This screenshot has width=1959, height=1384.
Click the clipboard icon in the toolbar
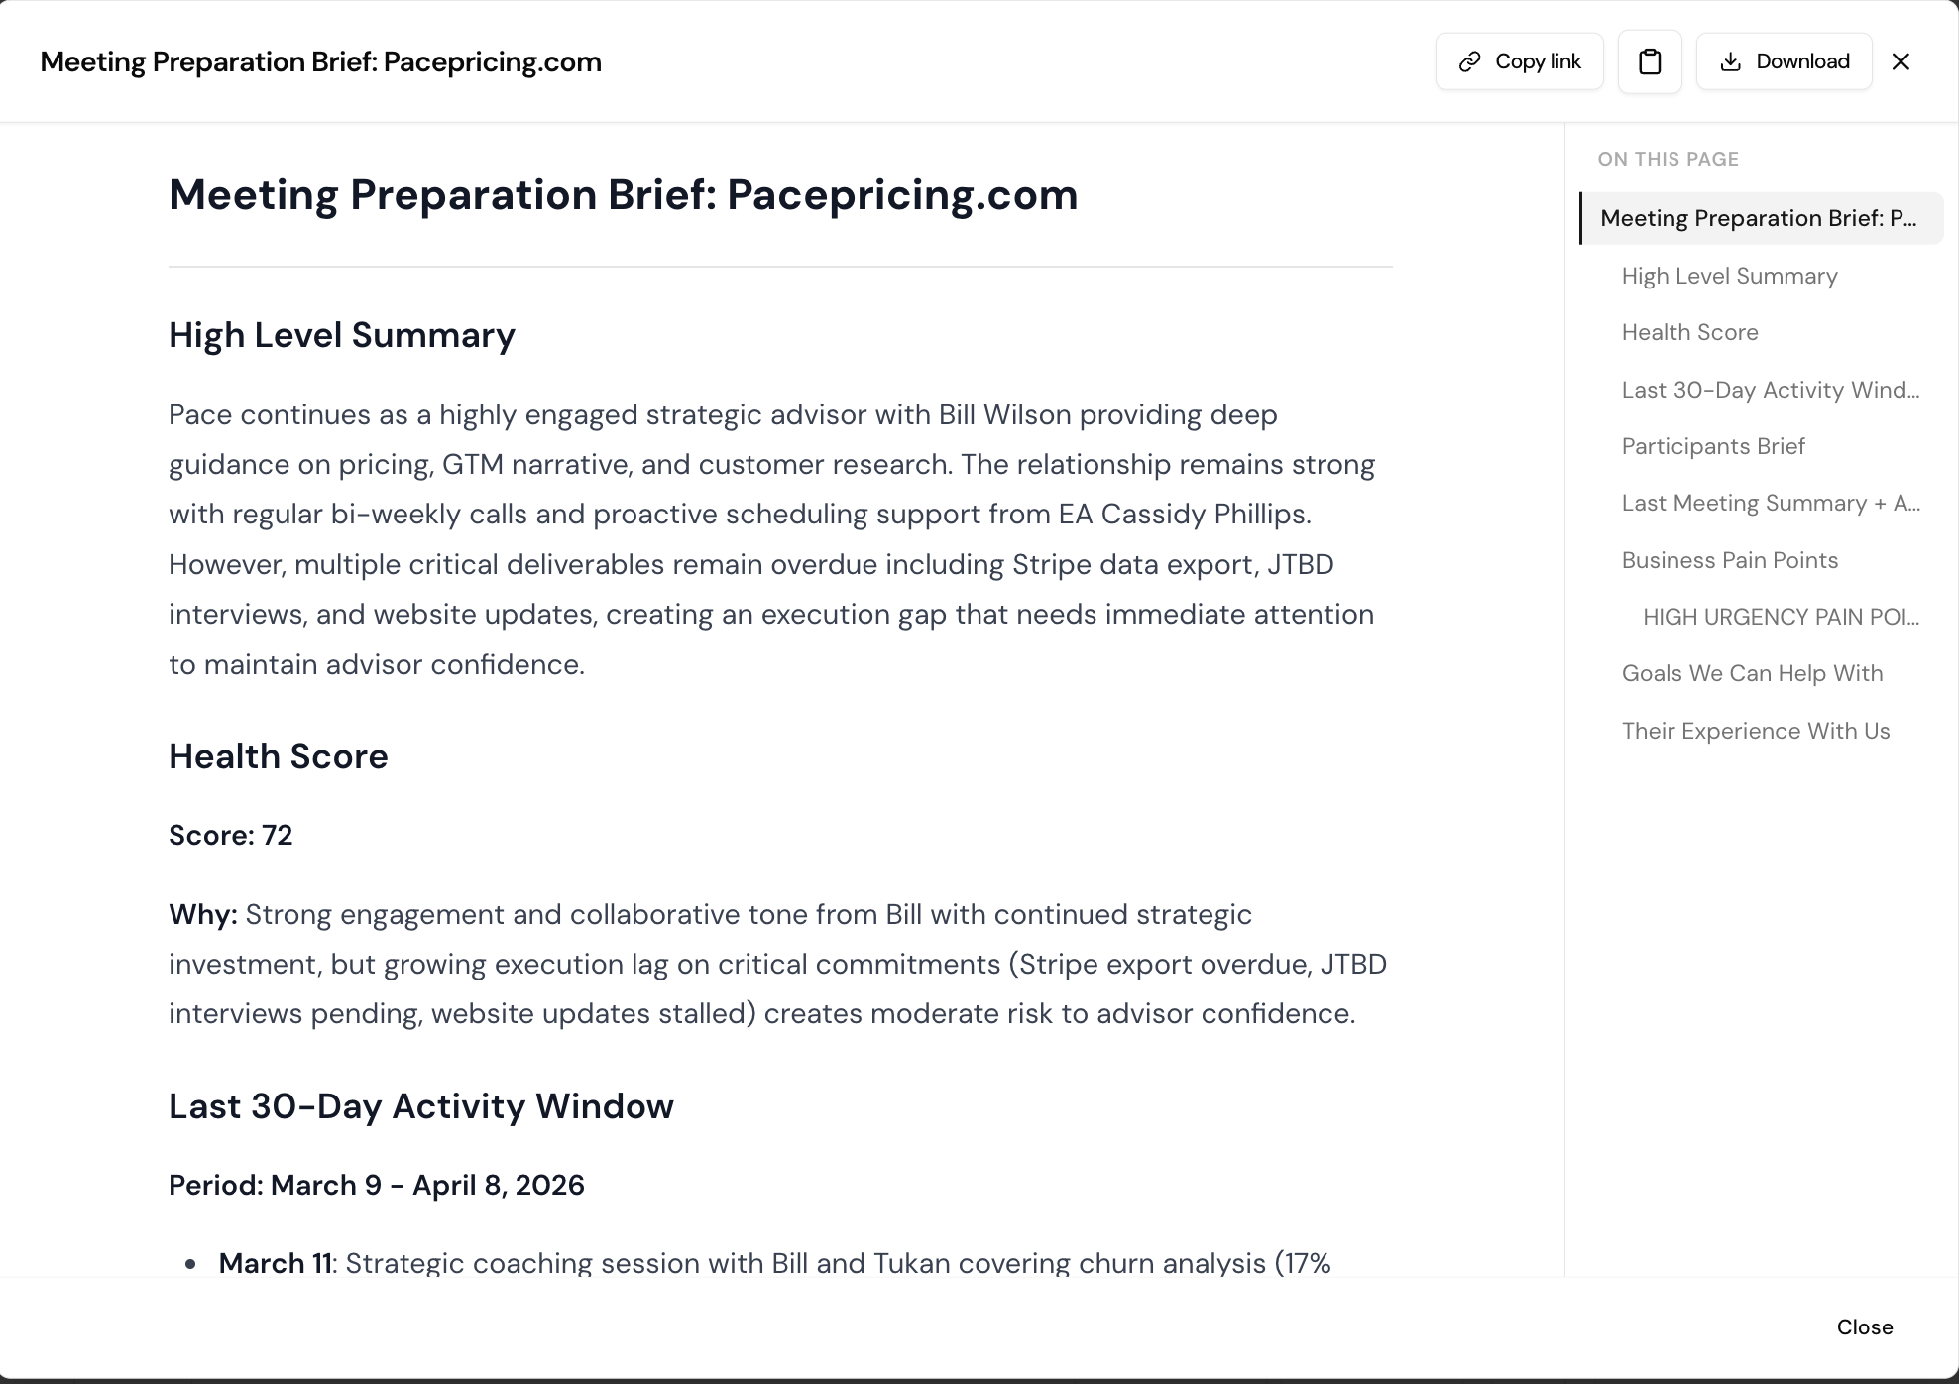[x=1649, y=60]
